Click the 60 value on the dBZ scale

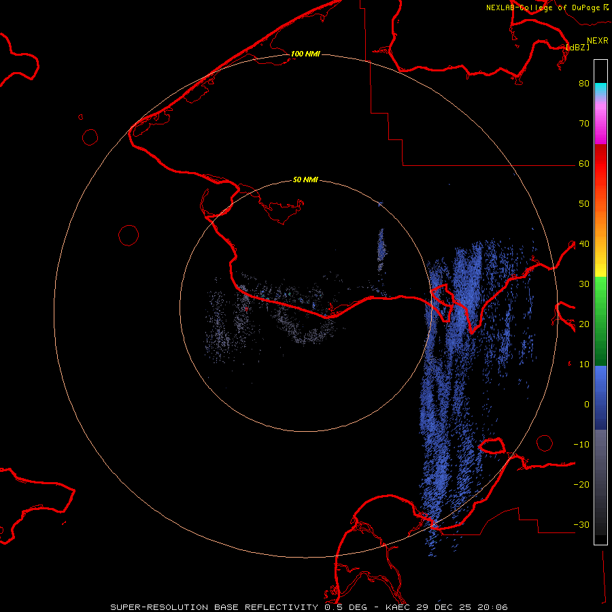[x=584, y=164]
